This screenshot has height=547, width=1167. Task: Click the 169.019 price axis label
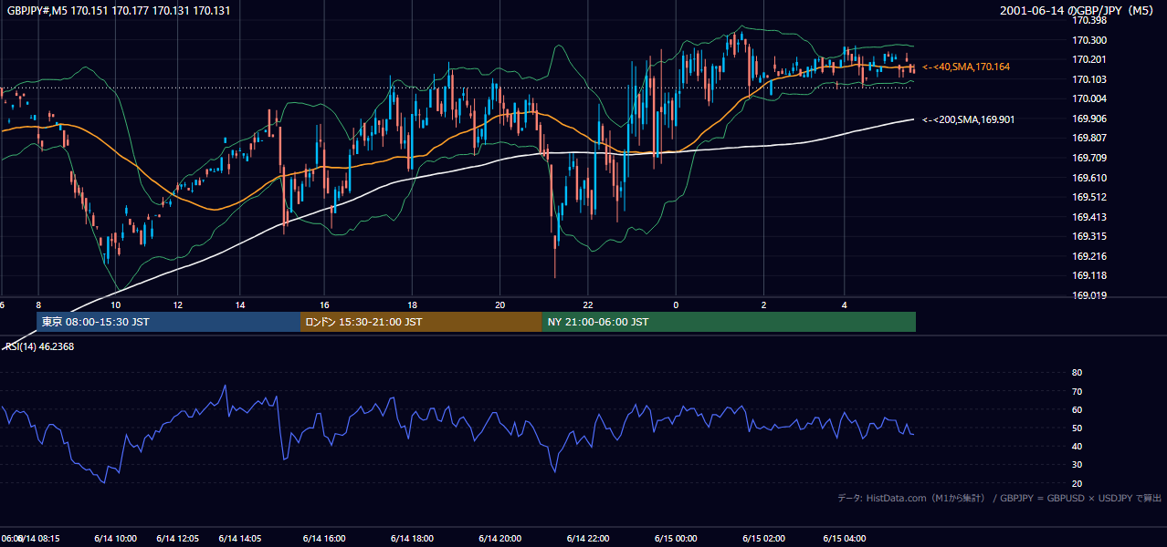point(1088,295)
